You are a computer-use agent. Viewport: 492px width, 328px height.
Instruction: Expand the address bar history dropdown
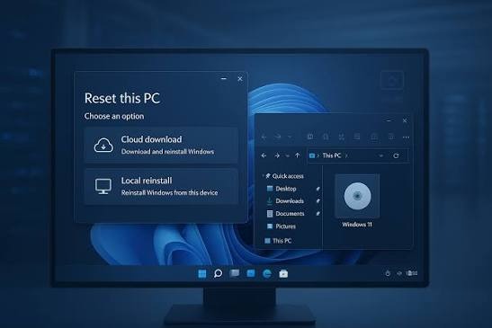(x=381, y=155)
